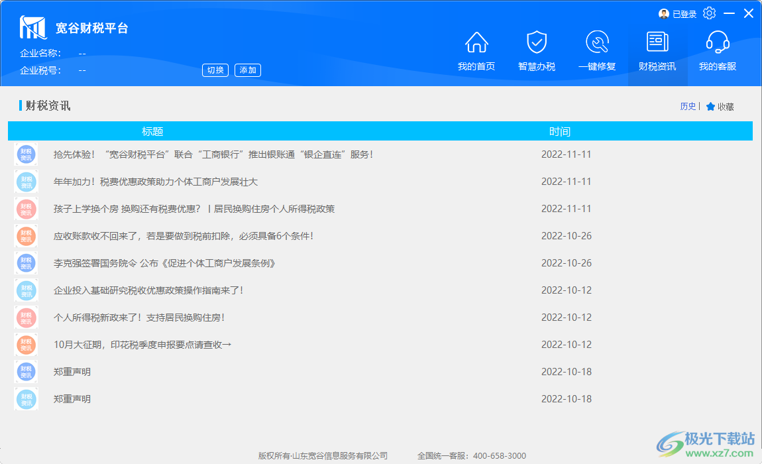762x464 pixels.
Task: Click the 企业税号 label
Action: pos(40,70)
